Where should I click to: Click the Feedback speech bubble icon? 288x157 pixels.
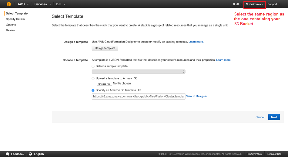point(8,154)
